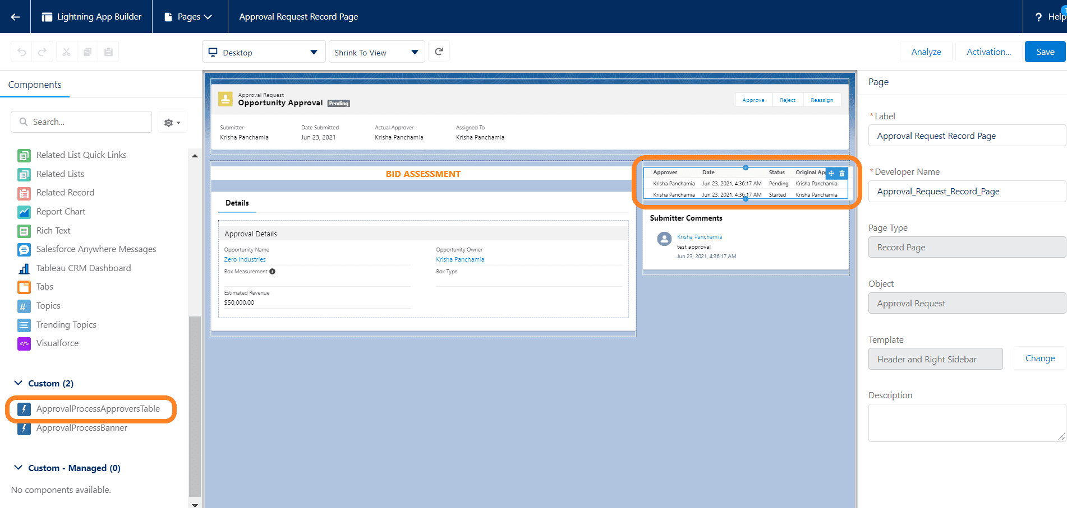The height and width of the screenshot is (508, 1067).
Task: Delete the approvers table component
Action: (x=842, y=174)
